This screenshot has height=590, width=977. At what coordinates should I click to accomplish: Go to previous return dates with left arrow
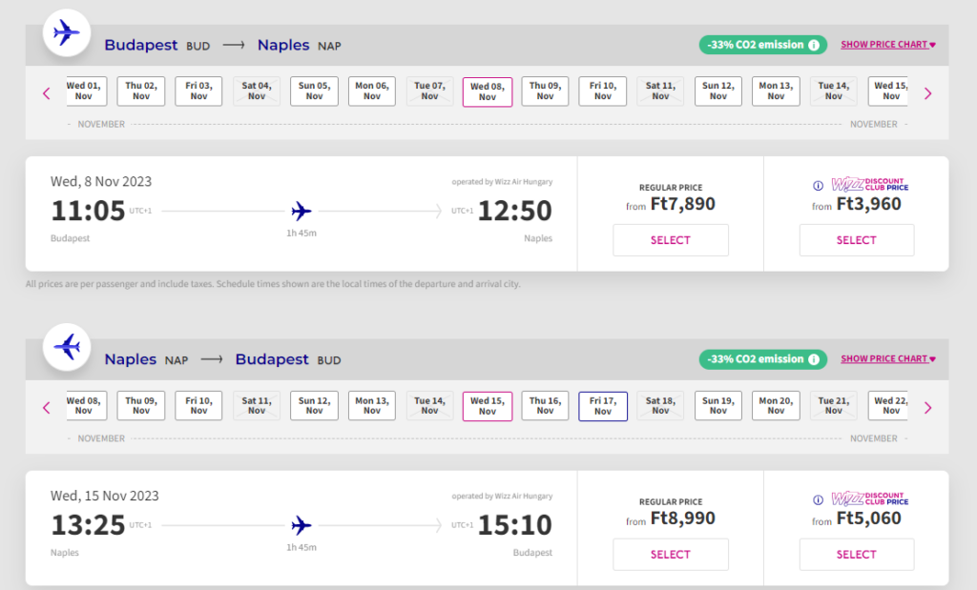(46, 408)
